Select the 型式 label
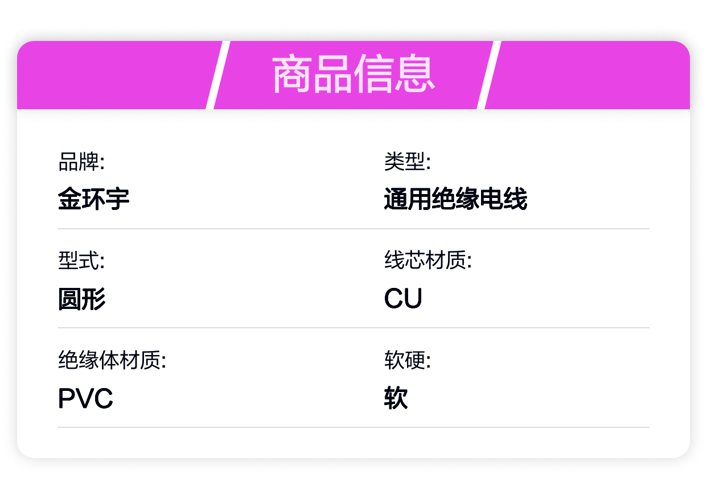This screenshot has width=707, height=499. click(81, 261)
